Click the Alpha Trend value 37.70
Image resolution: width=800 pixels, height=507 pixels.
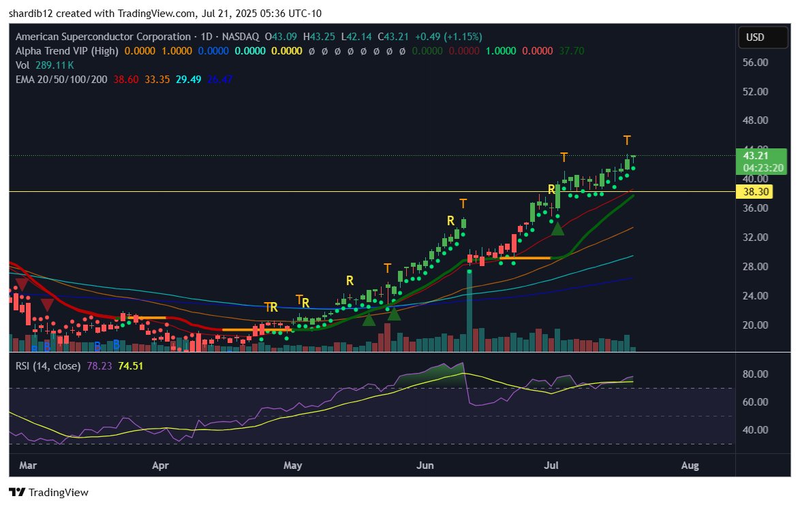(x=572, y=51)
